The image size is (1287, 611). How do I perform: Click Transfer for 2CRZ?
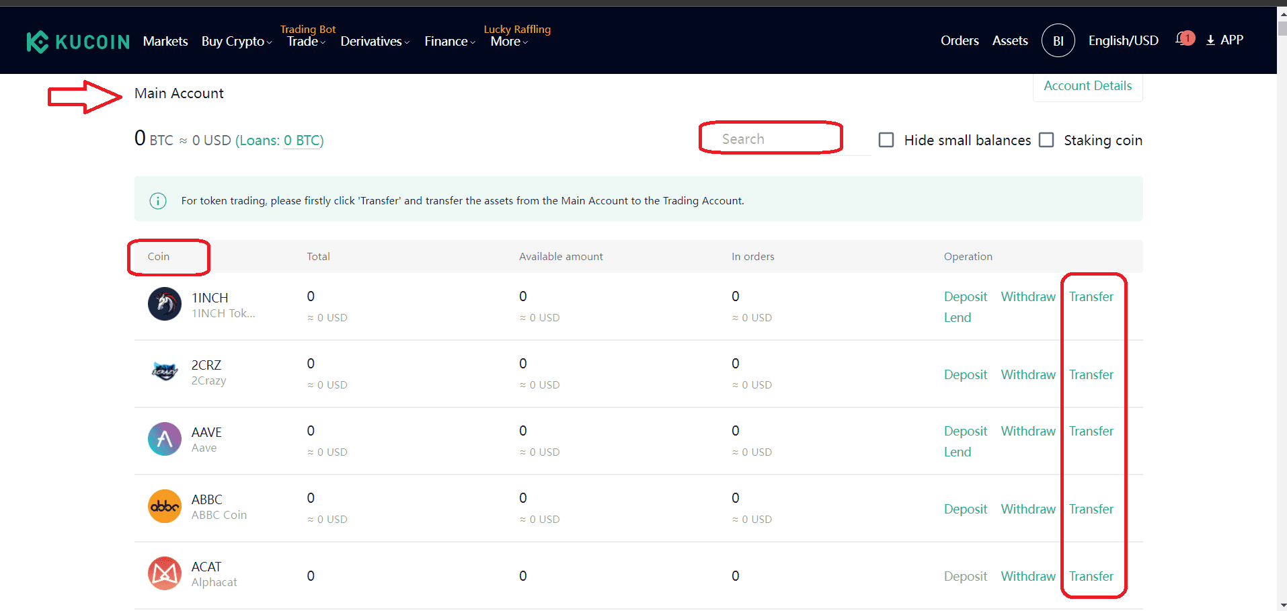[x=1091, y=374]
